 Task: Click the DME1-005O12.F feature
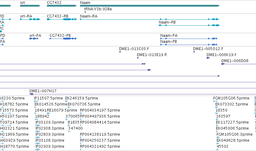(x=208, y=49)
